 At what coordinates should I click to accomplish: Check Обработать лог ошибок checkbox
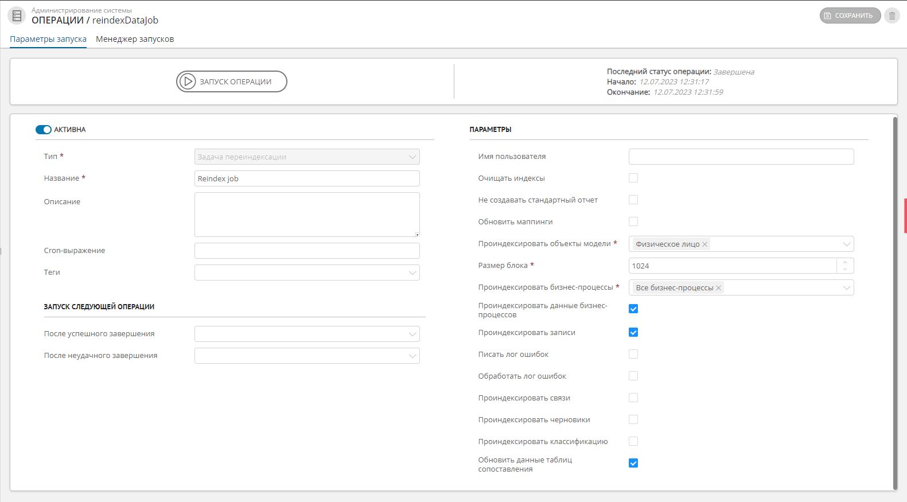(x=633, y=376)
